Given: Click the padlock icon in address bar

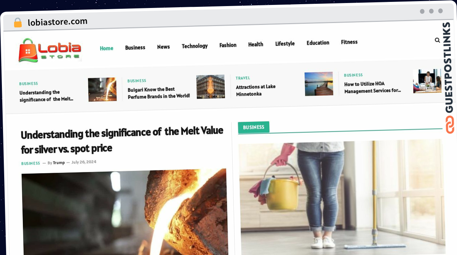Looking at the screenshot, I should click(18, 23).
